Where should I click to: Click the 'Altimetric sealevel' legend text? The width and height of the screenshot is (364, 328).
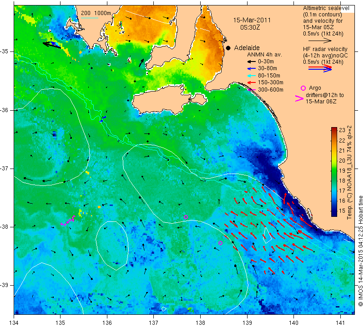point(326,8)
